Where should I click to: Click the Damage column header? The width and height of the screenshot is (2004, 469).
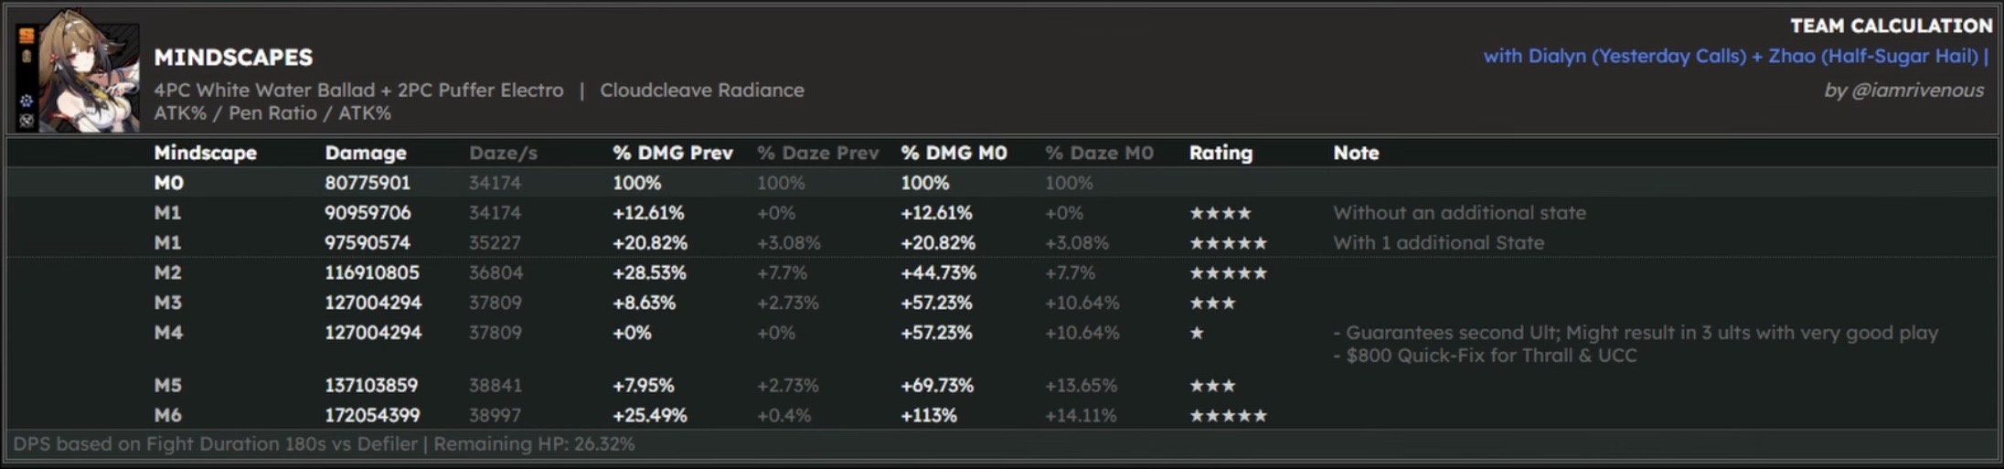[365, 153]
